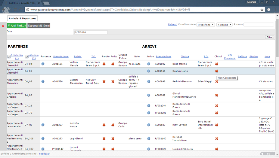Click sort icon beside Alloggio column
Viewport: 279px width, 158px height.
(x=27, y=56)
